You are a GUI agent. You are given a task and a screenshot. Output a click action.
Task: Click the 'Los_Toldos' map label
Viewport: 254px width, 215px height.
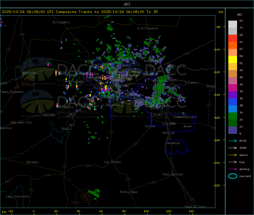(112, 162)
